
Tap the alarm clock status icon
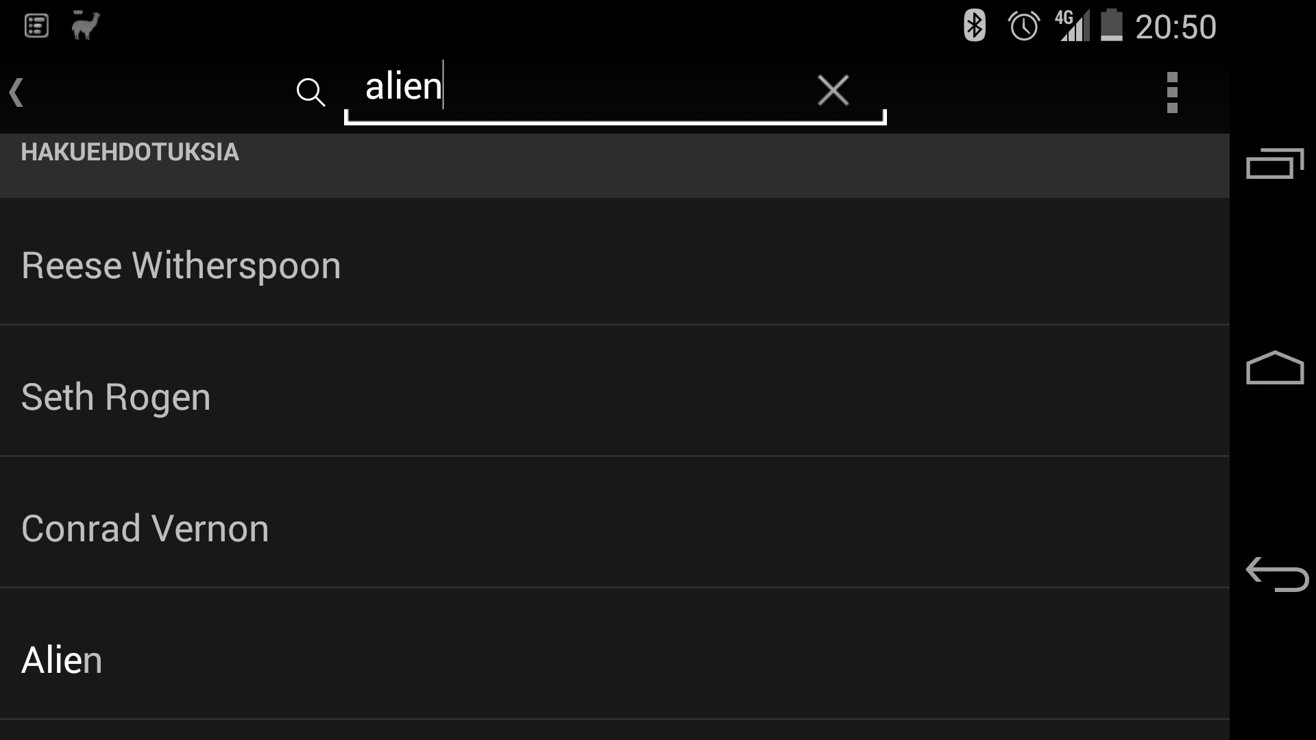click(1024, 27)
